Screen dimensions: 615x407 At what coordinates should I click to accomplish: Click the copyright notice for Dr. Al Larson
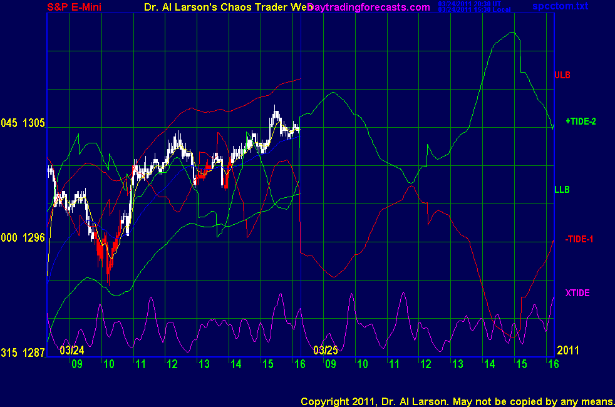pyautogui.click(x=457, y=401)
